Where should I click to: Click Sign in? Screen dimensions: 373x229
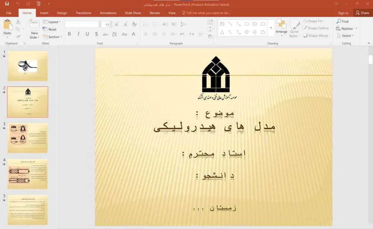pos(343,13)
